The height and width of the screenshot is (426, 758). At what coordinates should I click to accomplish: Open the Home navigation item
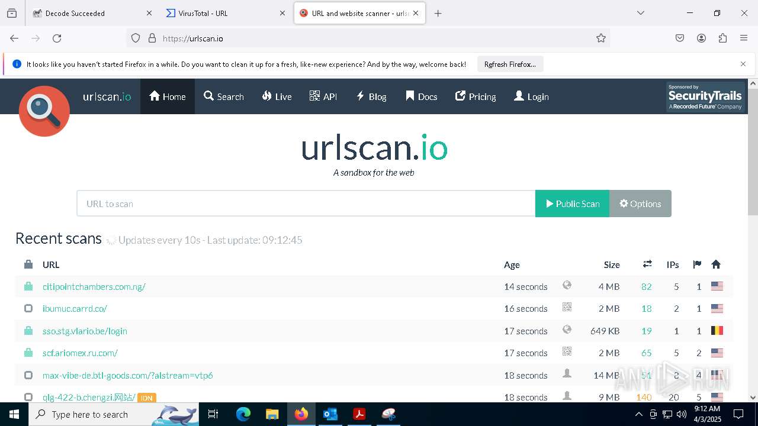click(168, 96)
